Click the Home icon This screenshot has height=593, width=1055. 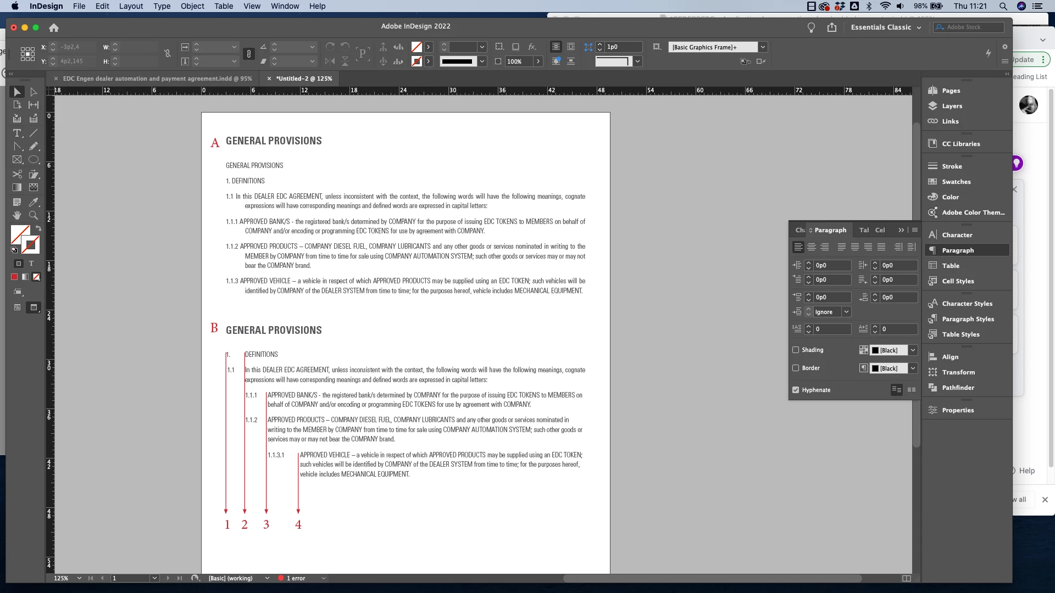click(x=54, y=27)
